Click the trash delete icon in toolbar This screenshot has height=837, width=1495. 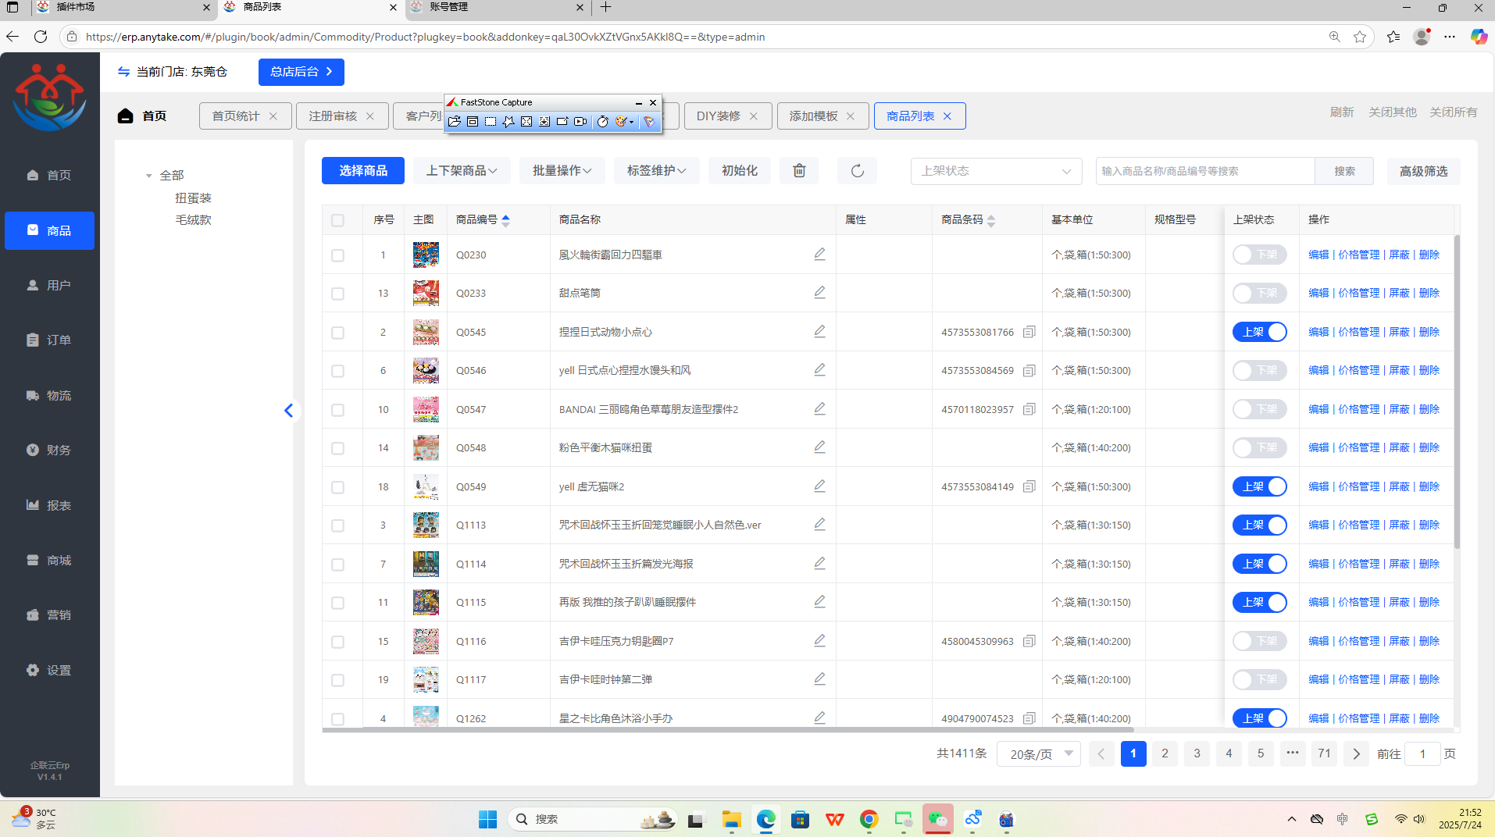[x=799, y=170]
